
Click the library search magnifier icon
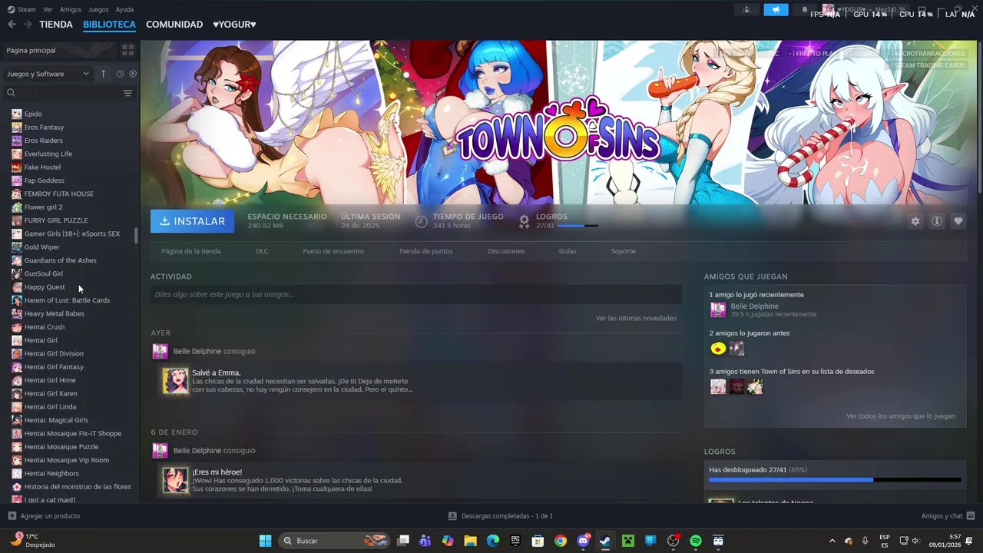(11, 93)
